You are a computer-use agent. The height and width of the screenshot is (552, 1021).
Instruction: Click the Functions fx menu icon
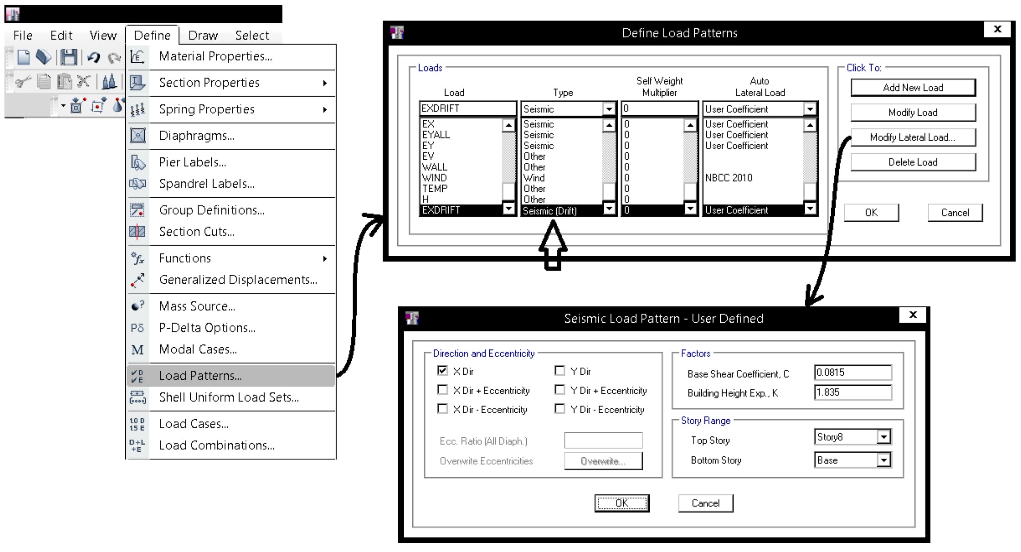tap(137, 258)
